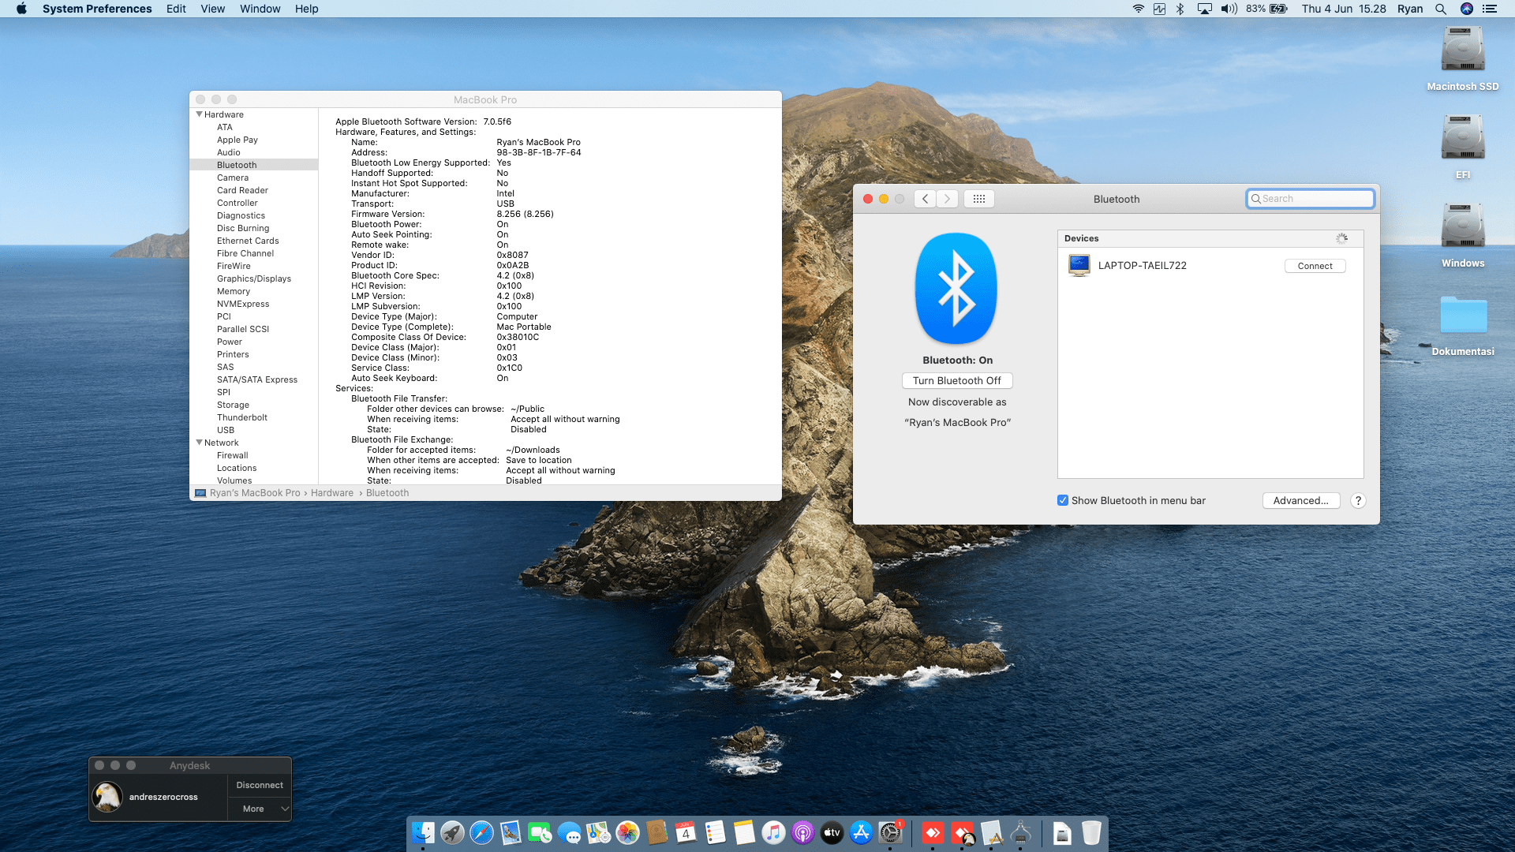Select Camera in Hardware sidebar
This screenshot has height=852, width=1515.
click(233, 177)
